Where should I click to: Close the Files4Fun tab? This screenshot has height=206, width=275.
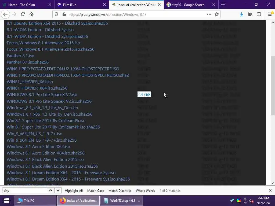click(104, 5)
